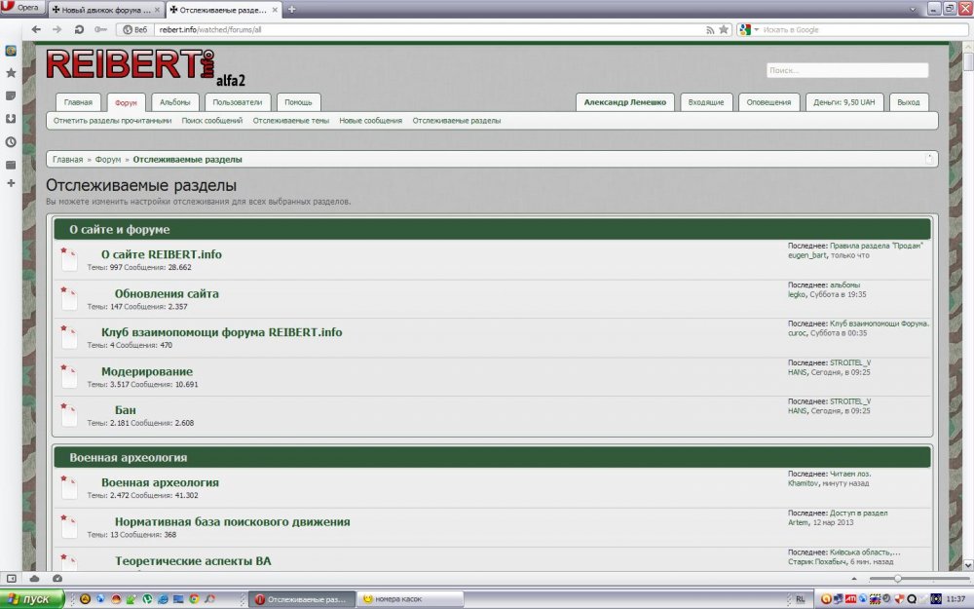
Task: Click the browser Back arrow button
Action: point(36,29)
